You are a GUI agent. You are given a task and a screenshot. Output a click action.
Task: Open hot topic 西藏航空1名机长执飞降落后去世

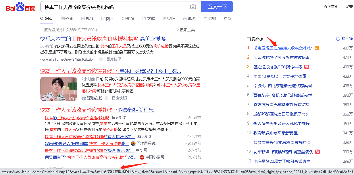283,95
